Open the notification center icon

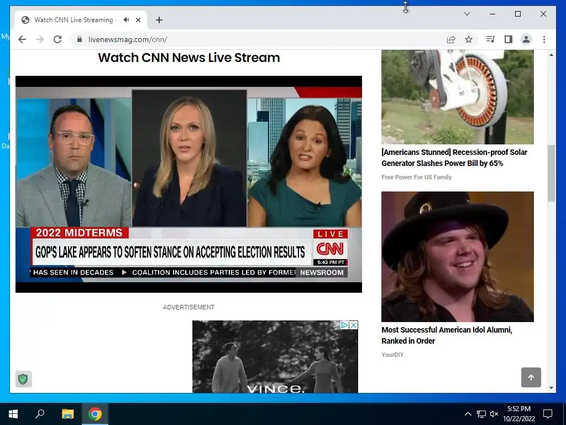[x=548, y=414]
